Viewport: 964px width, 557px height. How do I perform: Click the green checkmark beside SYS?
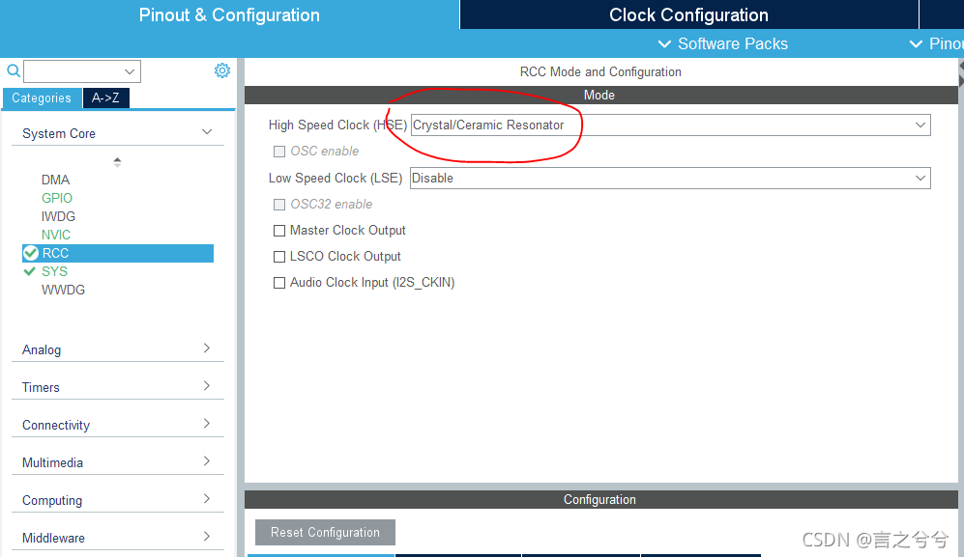click(x=29, y=271)
